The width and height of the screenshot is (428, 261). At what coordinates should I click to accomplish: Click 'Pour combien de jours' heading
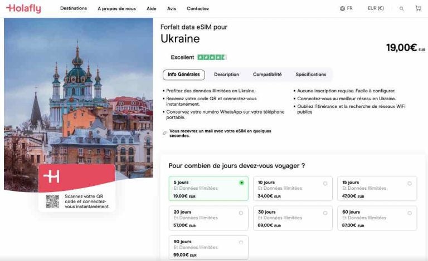point(237,166)
